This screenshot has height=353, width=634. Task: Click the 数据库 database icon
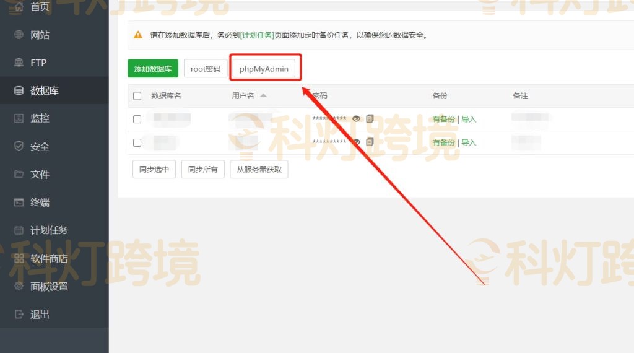[19, 90]
